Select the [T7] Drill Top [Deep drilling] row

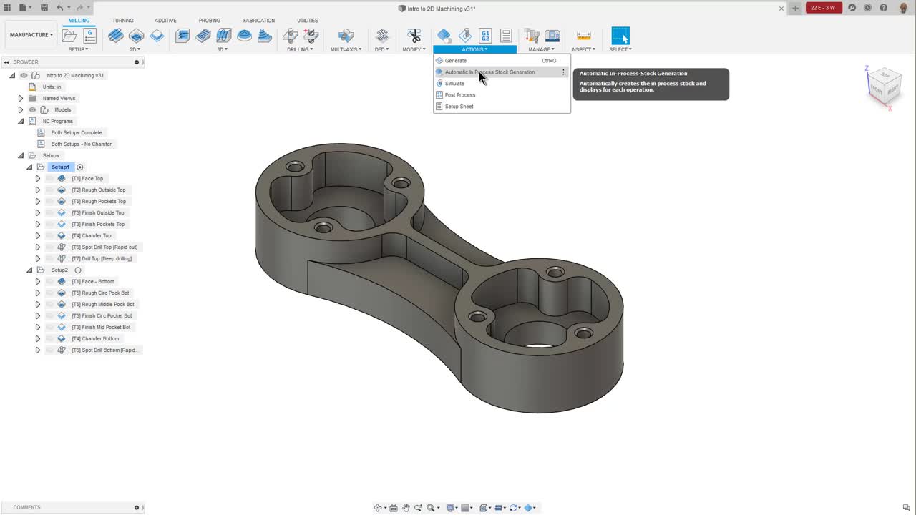[x=102, y=258]
